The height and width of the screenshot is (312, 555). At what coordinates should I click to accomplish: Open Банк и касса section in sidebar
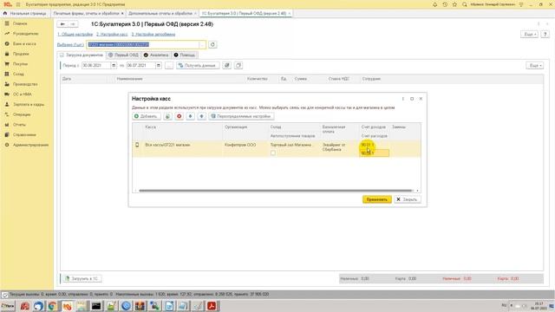pos(24,43)
